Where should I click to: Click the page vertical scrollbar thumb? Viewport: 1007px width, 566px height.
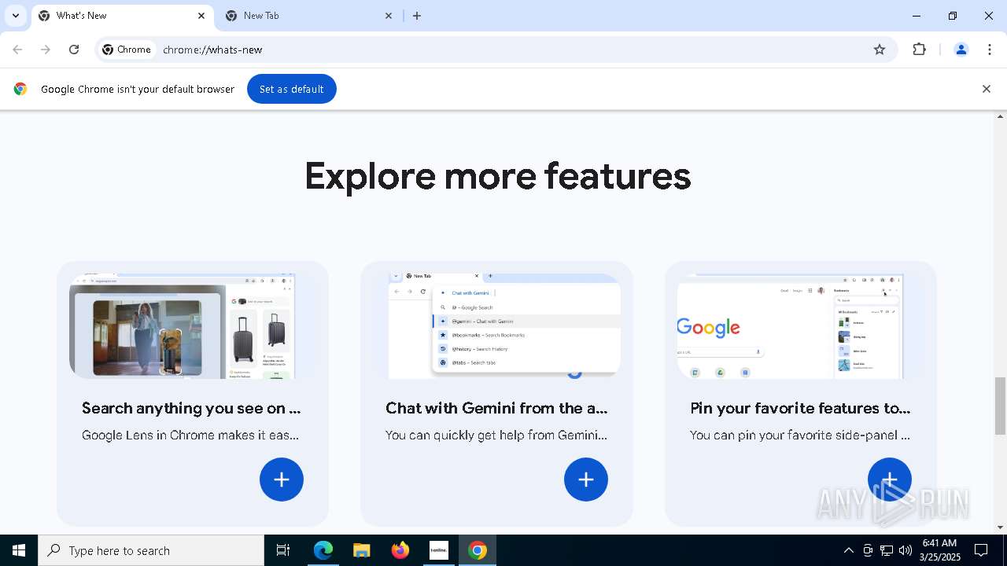pyautogui.click(x=1000, y=406)
